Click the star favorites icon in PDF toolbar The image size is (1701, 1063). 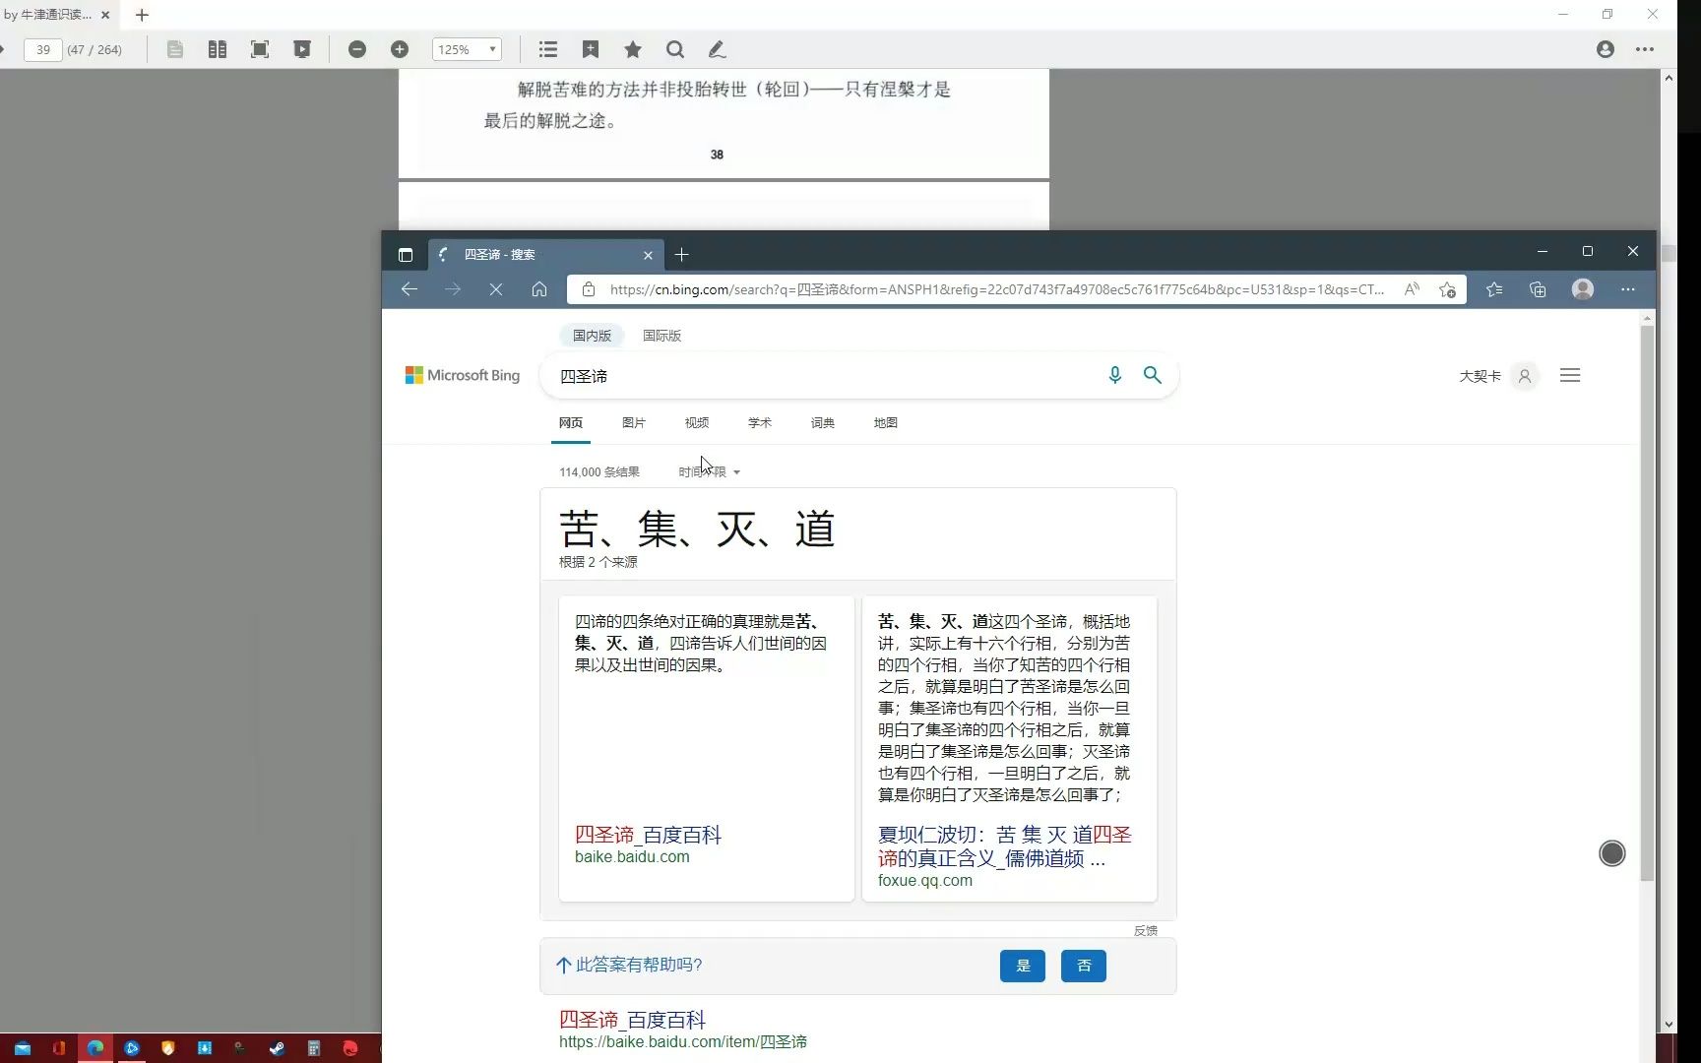(x=633, y=49)
